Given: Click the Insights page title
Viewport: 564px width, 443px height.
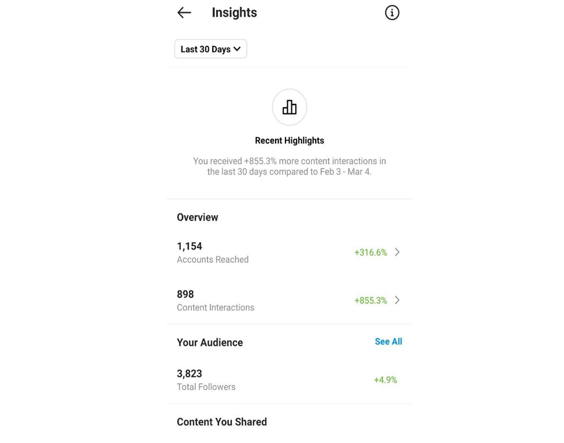Looking at the screenshot, I should point(234,13).
